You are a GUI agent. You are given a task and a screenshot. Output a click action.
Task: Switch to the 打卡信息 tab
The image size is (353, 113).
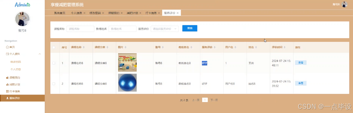click(151, 13)
